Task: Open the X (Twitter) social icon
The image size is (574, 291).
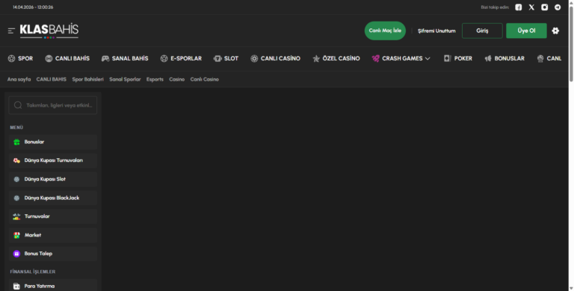Action: click(x=531, y=7)
